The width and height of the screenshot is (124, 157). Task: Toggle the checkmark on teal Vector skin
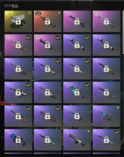click(87, 85)
